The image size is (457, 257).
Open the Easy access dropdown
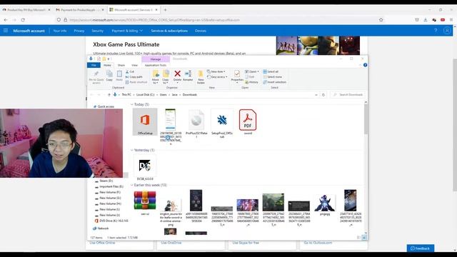[217, 77]
